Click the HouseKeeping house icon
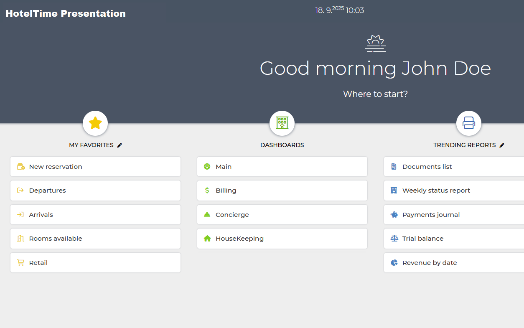The height and width of the screenshot is (328, 524). (207, 239)
